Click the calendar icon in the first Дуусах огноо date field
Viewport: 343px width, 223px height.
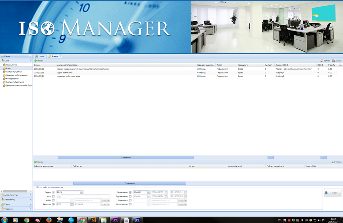point(166,196)
